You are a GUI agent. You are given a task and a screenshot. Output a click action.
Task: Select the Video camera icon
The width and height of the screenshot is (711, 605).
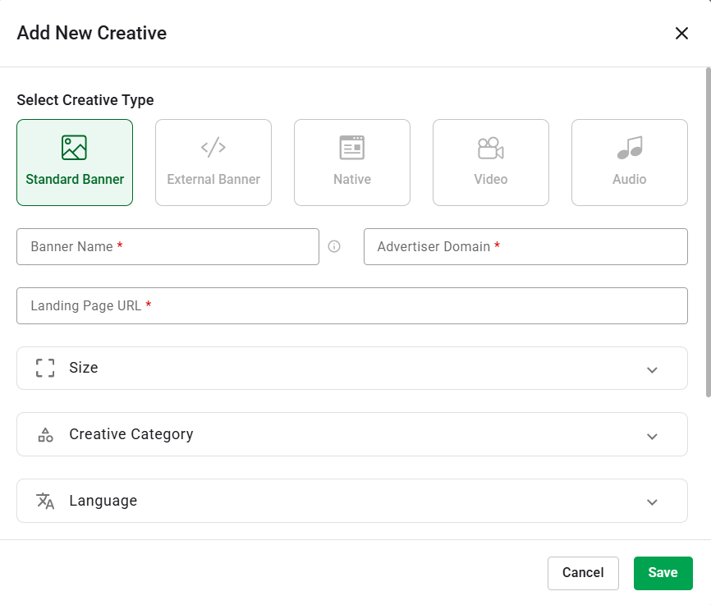pos(491,148)
